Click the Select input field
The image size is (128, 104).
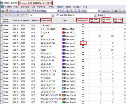[115, 15]
